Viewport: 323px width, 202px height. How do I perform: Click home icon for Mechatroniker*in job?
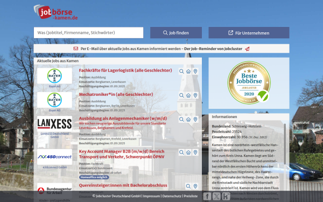(188, 95)
